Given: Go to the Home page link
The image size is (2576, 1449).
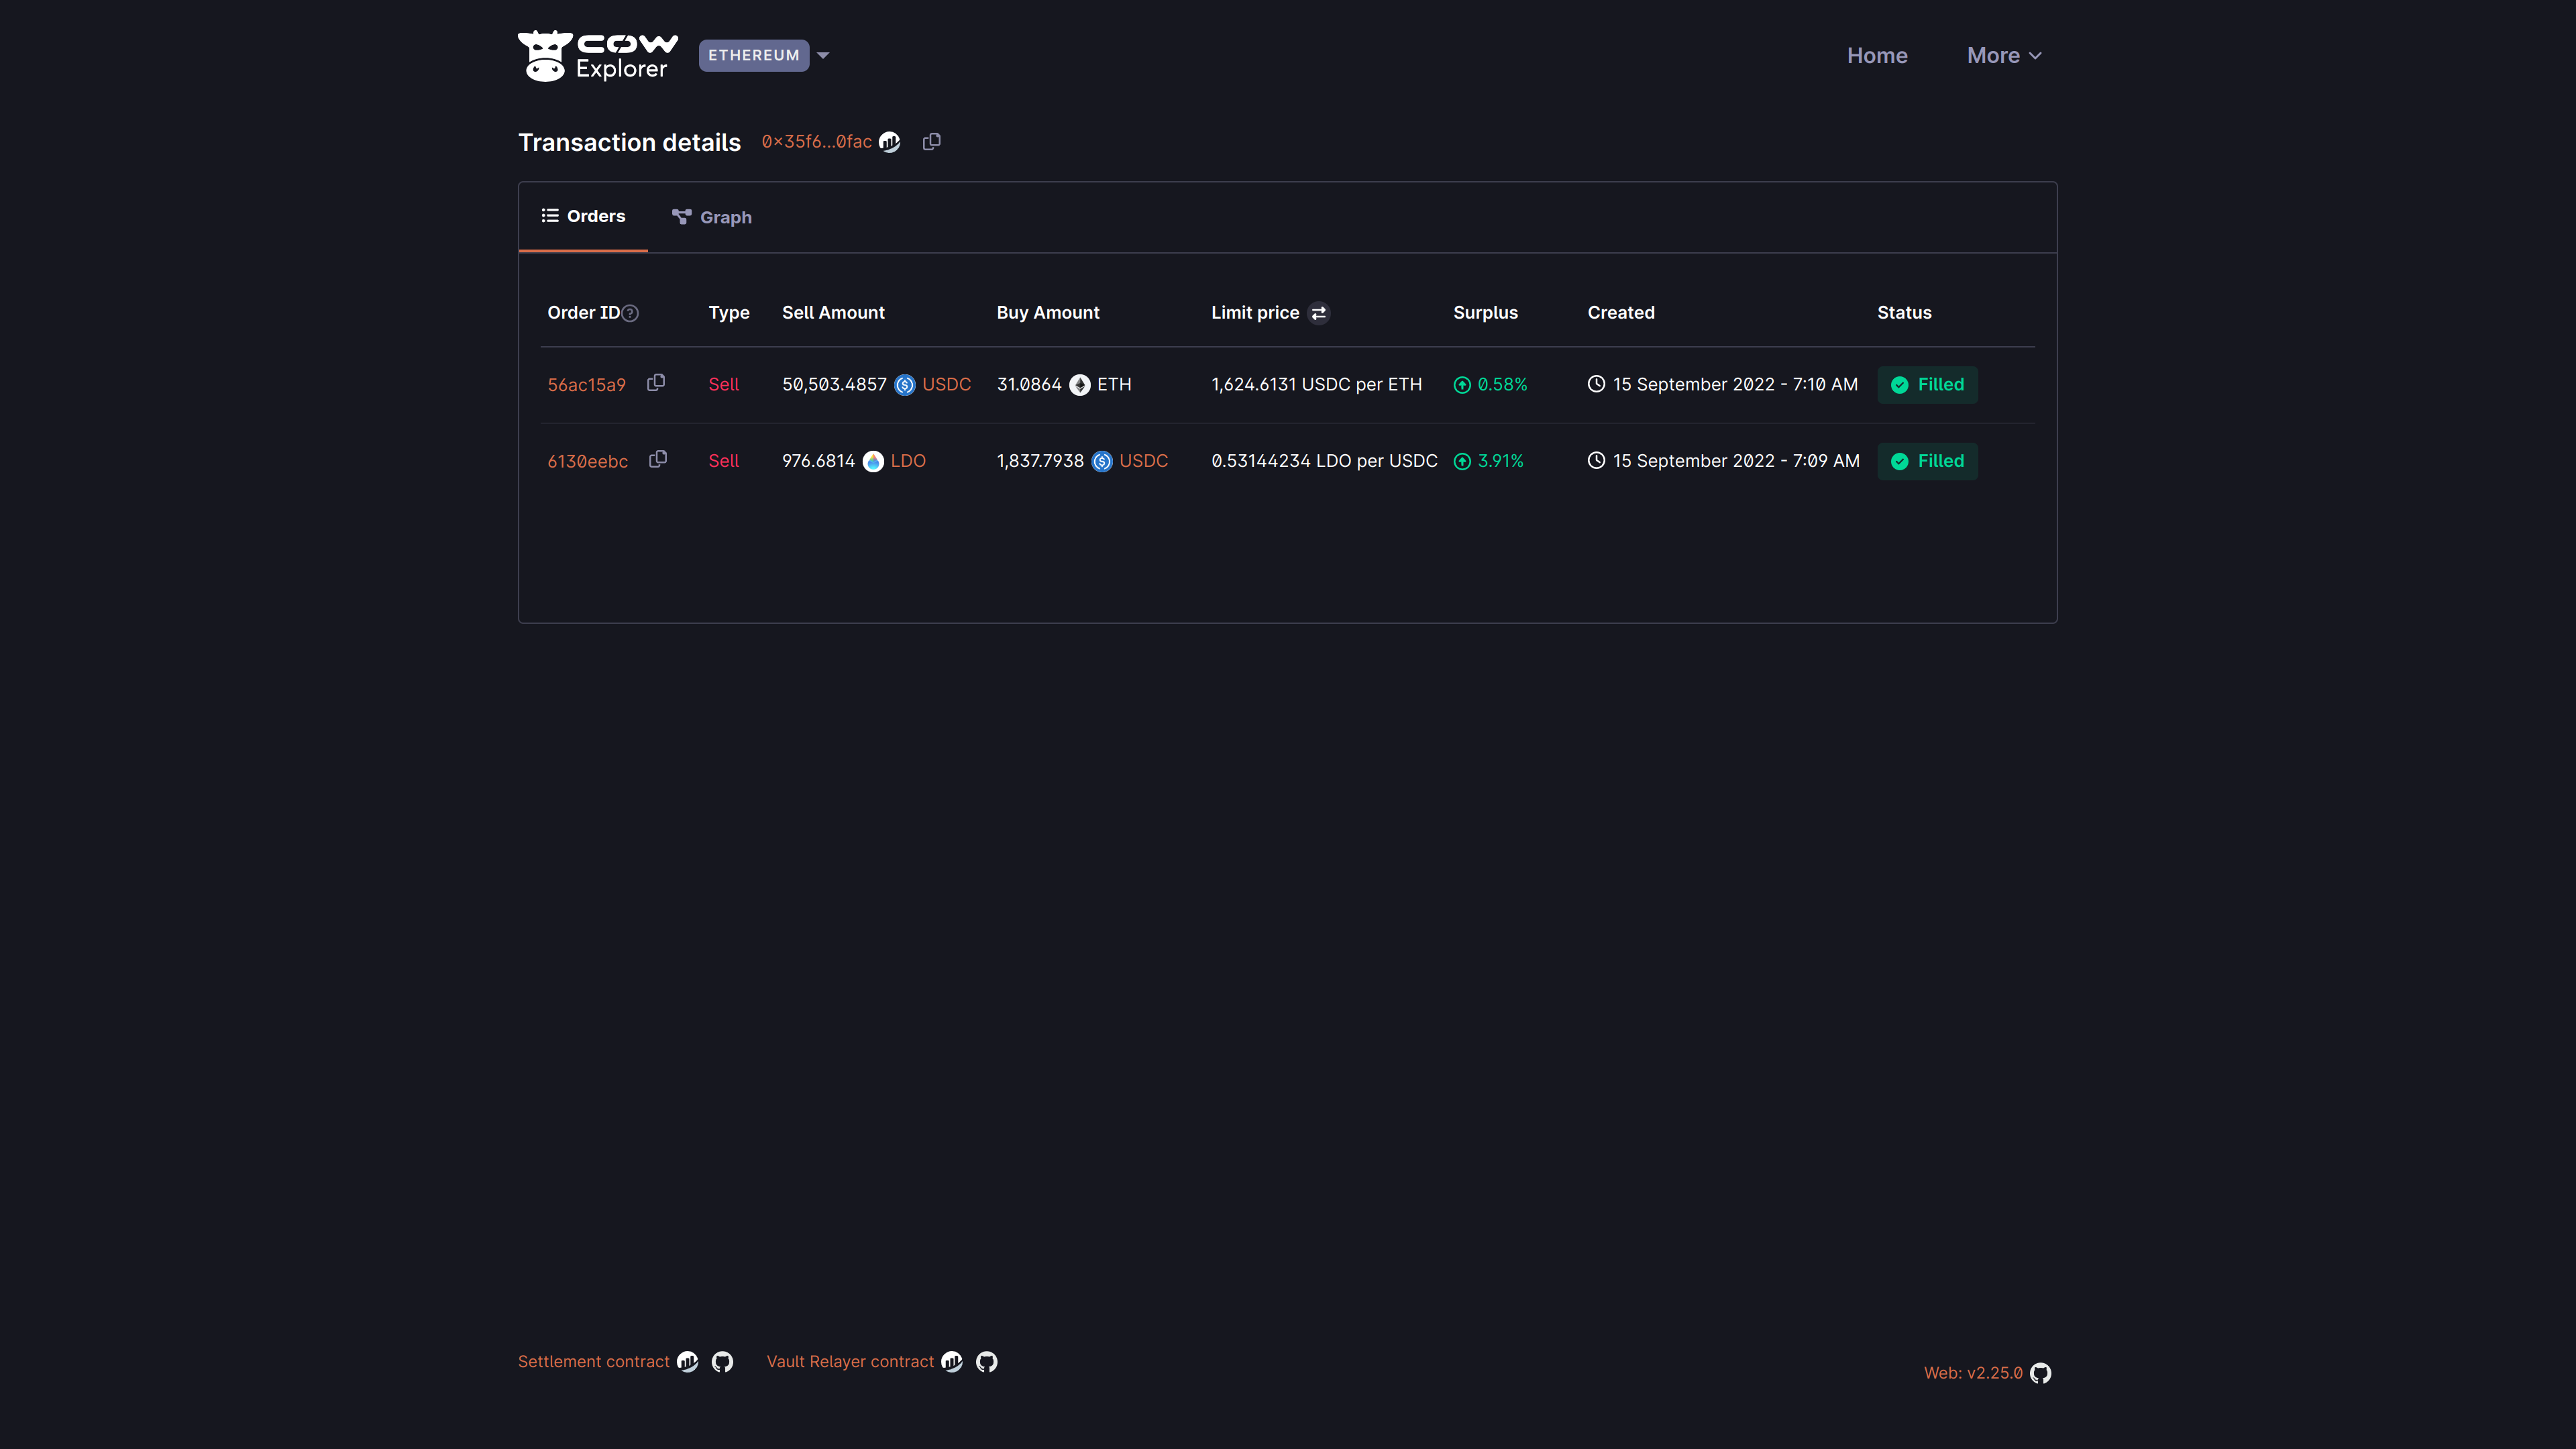Looking at the screenshot, I should click(1876, 56).
